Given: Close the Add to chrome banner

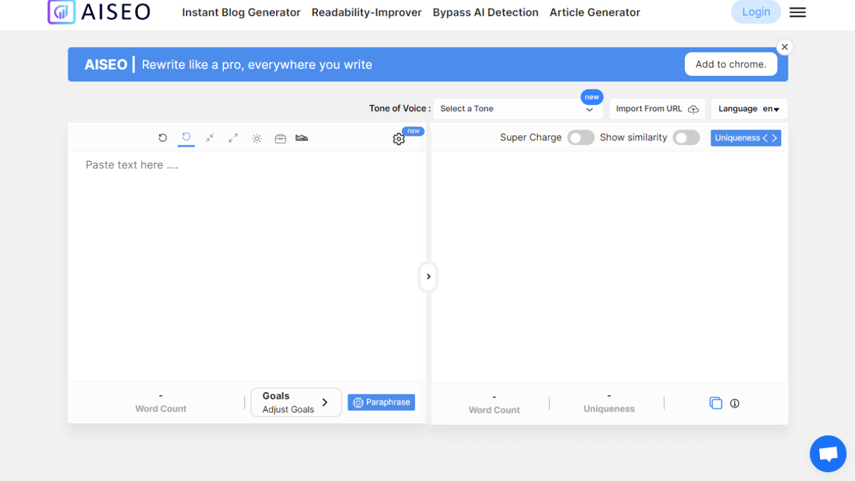Looking at the screenshot, I should tap(784, 47).
